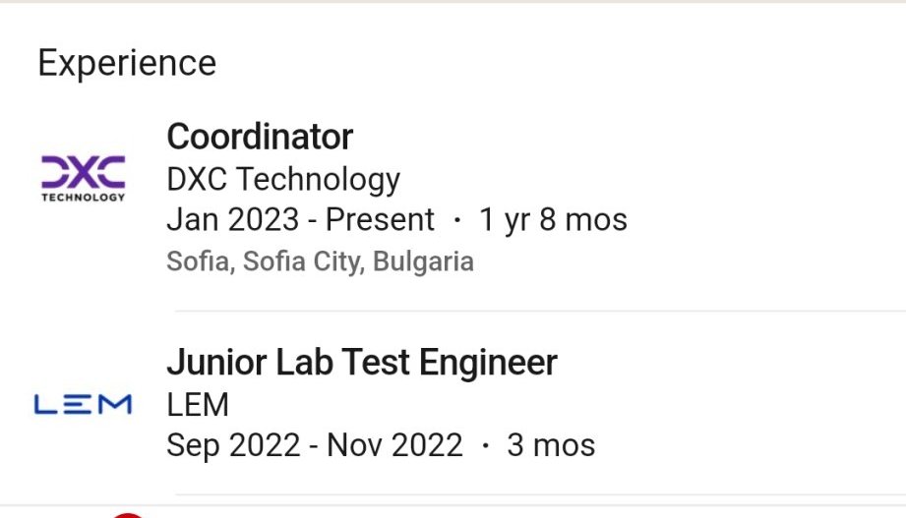This screenshot has width=906, height=518.
Task: Click the 3 mos duration text
Action: (551, 445)
